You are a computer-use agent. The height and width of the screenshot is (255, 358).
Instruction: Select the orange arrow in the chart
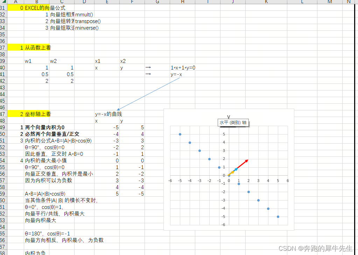(x=232, y=173)
